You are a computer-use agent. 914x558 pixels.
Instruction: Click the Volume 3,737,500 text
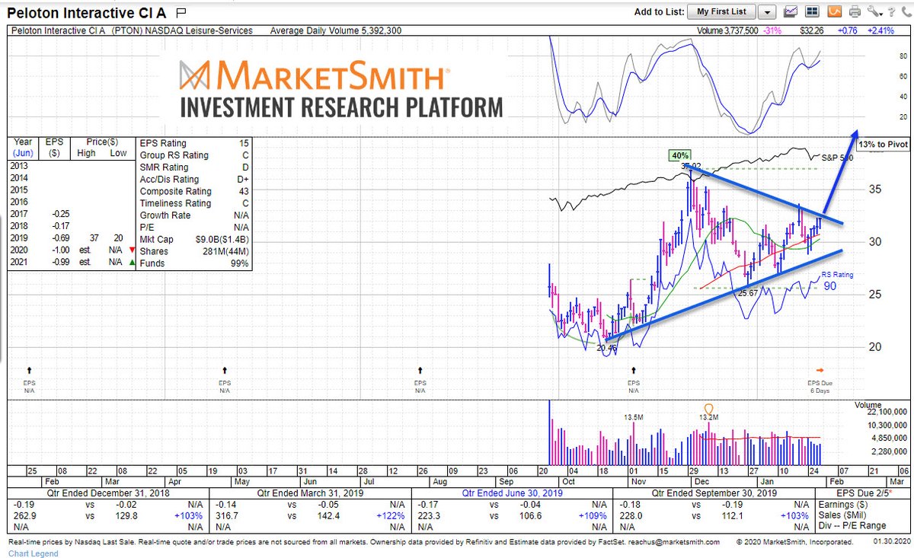tap(727, 30)
